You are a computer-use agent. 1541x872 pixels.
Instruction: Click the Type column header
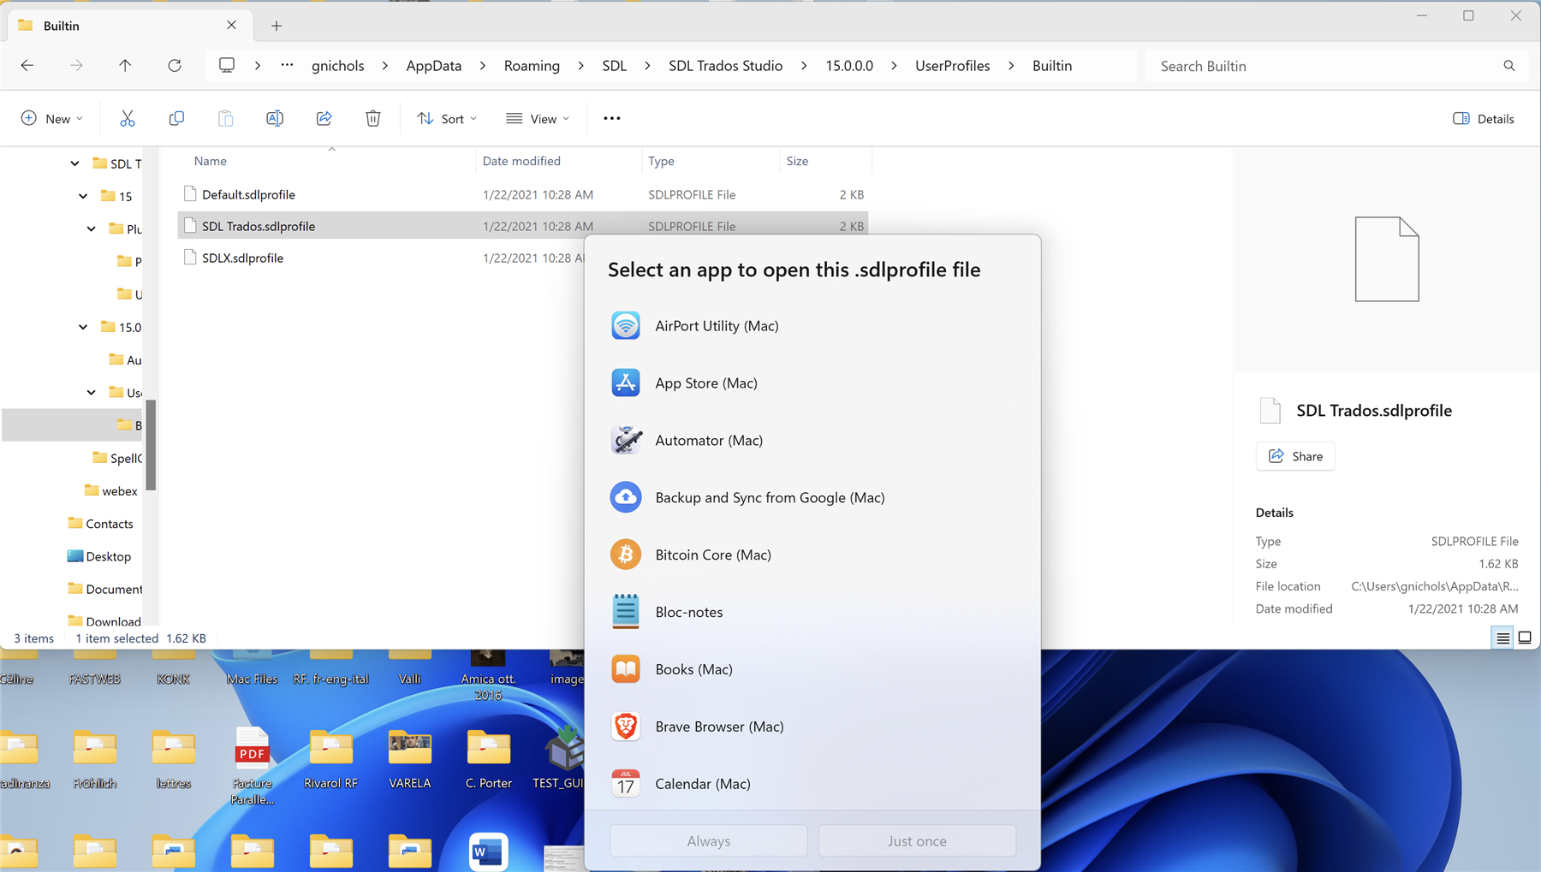[x=661, y=161]
